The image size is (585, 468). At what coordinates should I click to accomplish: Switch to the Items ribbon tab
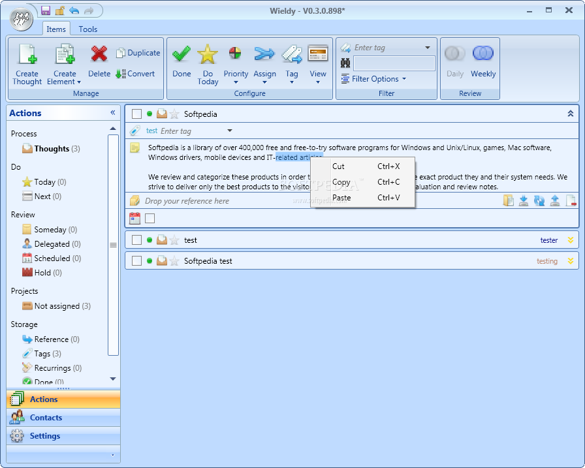pos(56,29)
